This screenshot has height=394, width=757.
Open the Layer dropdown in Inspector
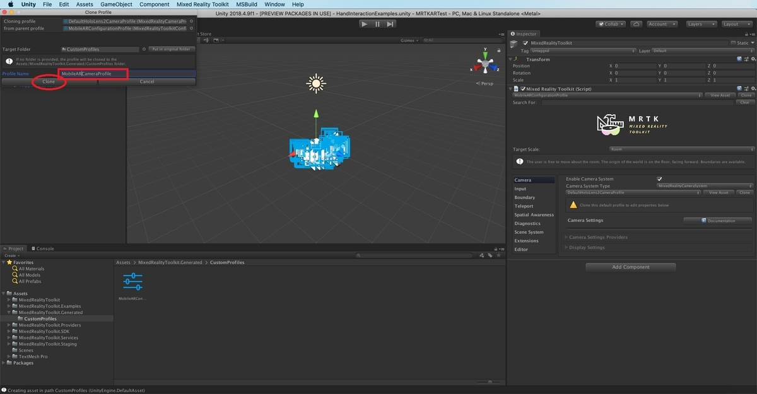[703, 50]
